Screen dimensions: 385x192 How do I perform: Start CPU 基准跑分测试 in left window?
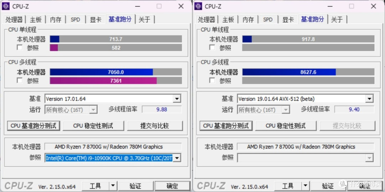pos(34,126)
